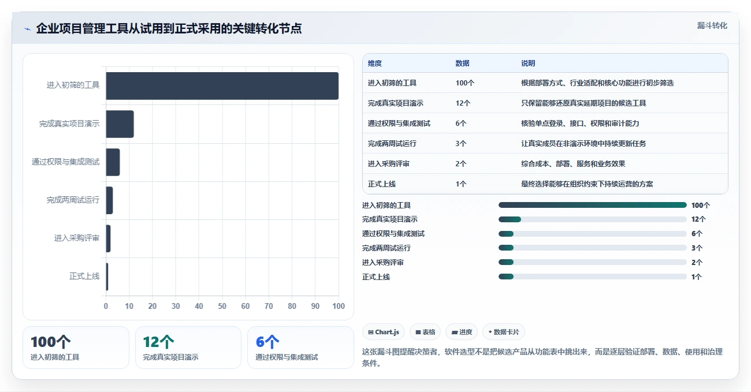The width and height of the screenshot is (751, 392).
Task: Click the page title 企业项目管理工具从试用到正式采用的关键转化节点
Action: [169, 29]
